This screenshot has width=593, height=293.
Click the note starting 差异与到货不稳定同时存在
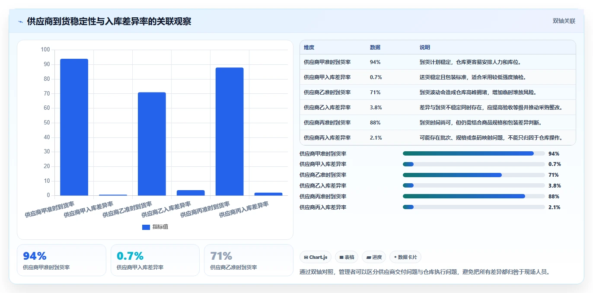tap(492, 108)
